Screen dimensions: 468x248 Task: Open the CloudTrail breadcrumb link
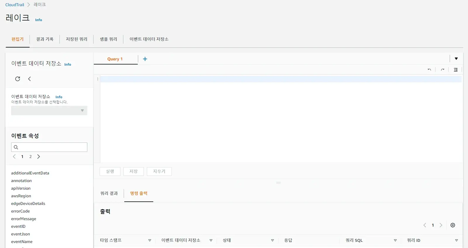pos(15,5)
